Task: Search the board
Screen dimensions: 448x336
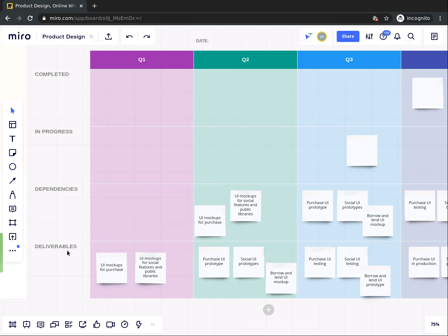Action: pos(411,36)
